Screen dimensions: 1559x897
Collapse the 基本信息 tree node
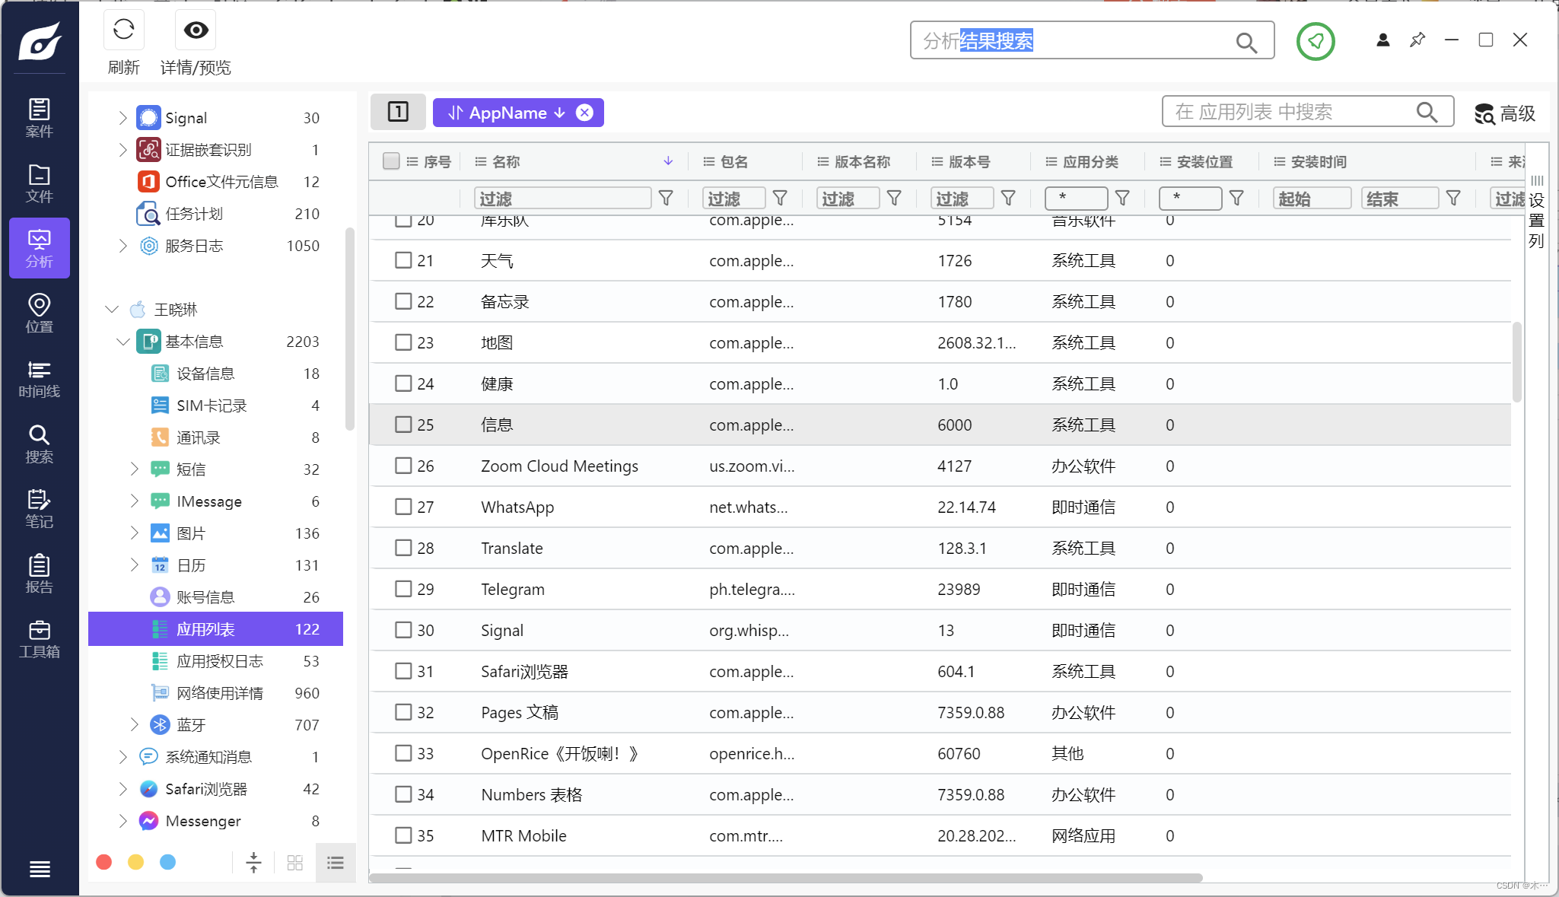(x=122, y=342)
